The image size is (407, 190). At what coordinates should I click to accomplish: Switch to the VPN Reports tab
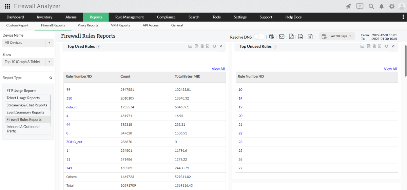pyautogui.click(x=120, y=25)
